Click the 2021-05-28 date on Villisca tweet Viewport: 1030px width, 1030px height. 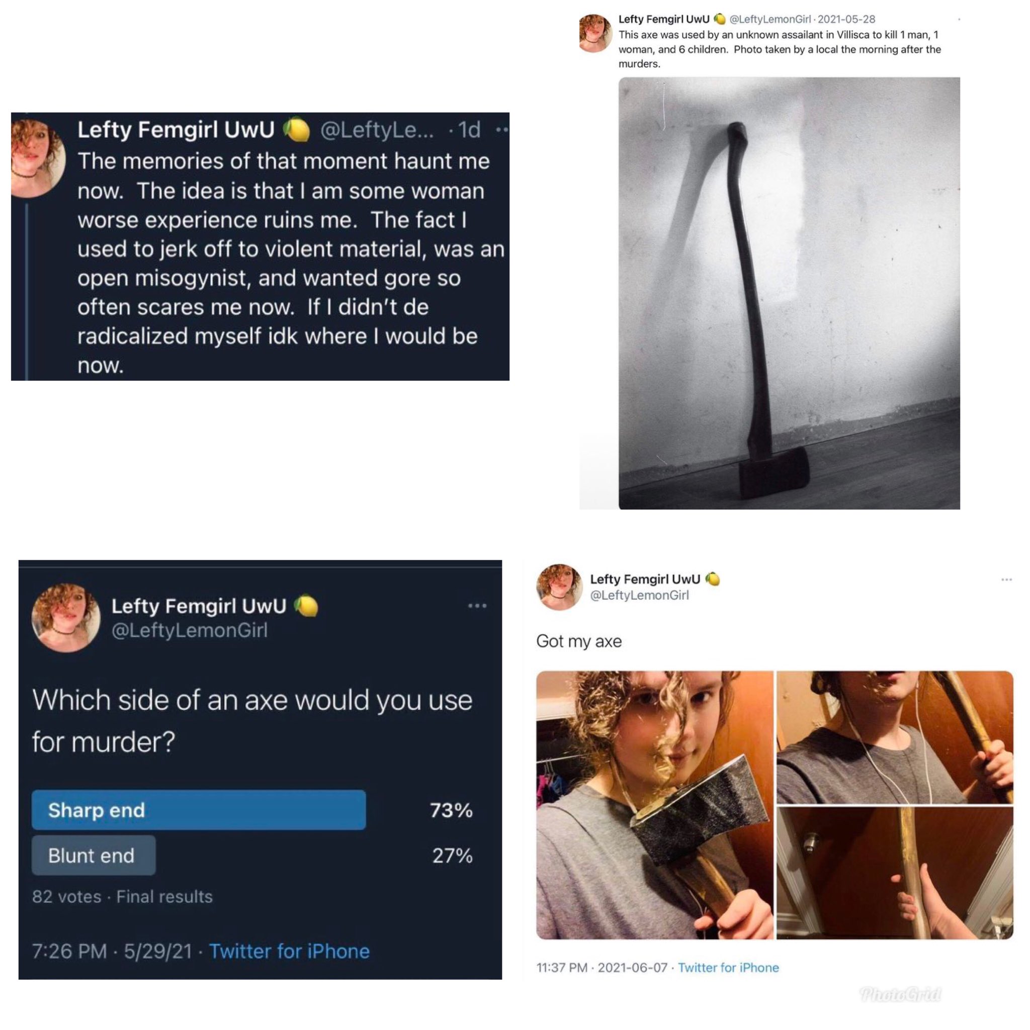click(x=846, y=19)
